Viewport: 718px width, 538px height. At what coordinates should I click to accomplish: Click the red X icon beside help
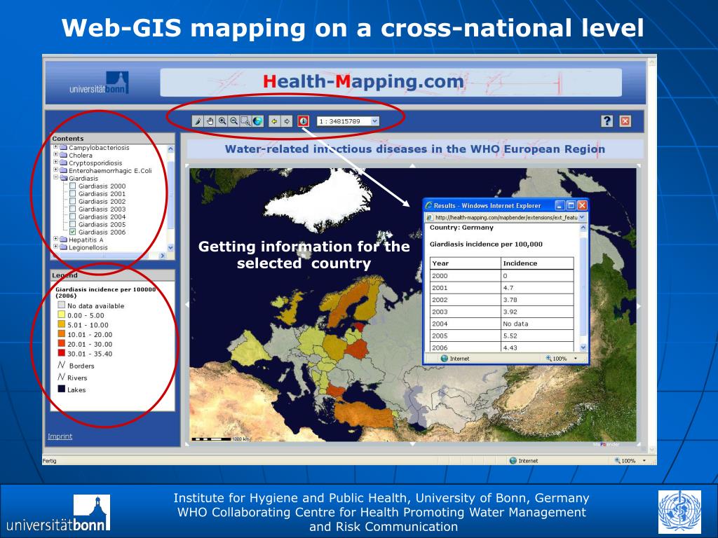tap(625, 120)
